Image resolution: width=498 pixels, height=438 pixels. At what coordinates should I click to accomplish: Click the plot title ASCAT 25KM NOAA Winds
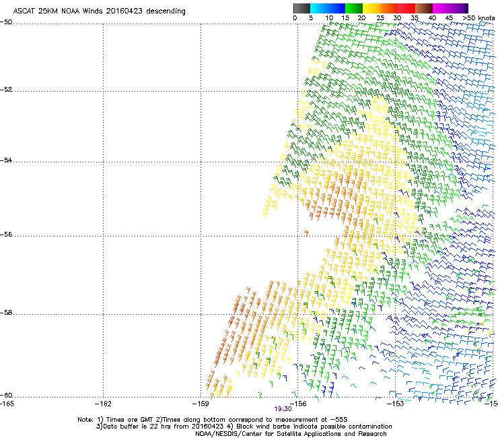tap(99, 11)
